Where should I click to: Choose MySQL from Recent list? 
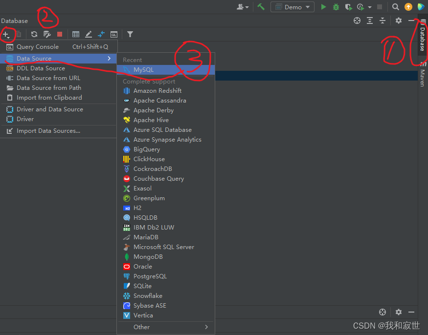click(166, 69)
